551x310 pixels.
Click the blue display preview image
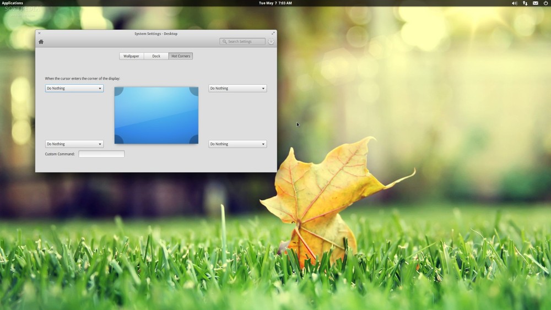pyautogui.click(x=156, y=115)
